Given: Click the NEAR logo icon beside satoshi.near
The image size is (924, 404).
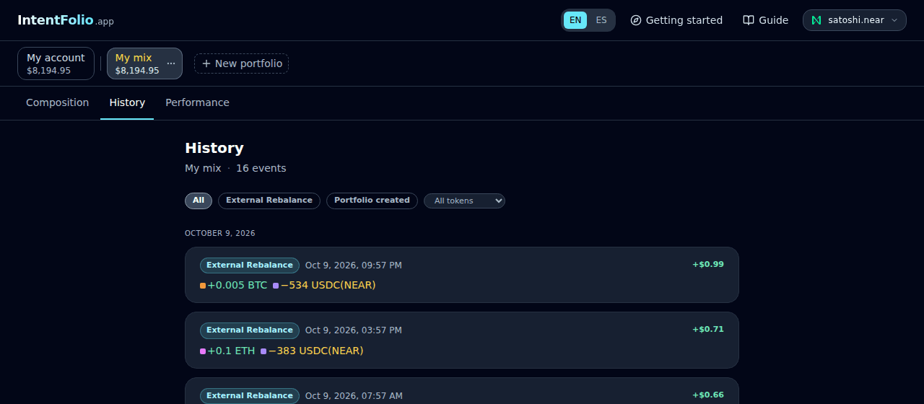Looking at the screenshot, I should tap(816, 20).
